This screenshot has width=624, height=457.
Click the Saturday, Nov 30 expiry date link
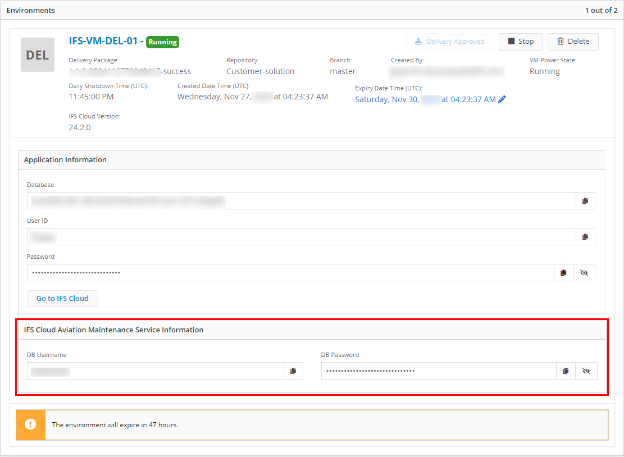pyautogui.click(x=425, y=99)
